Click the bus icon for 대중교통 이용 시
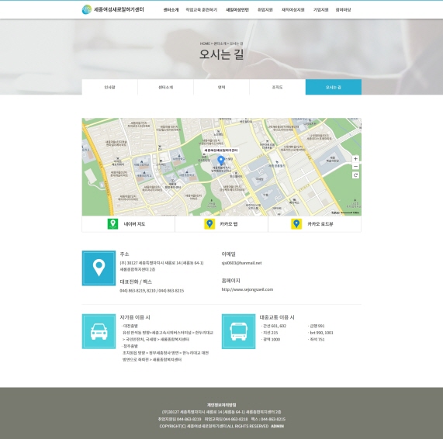The width and height of the screenshot is (443, 439). (x=238, y=331)
